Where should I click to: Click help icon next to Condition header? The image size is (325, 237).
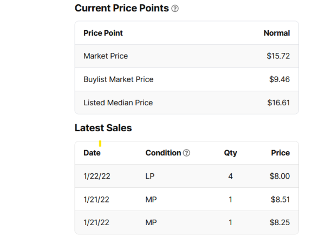pos(187,153)
